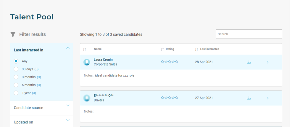The image size is (290, 127).
Task: Expand the Candidate source filter
Action: coord(68,106)
